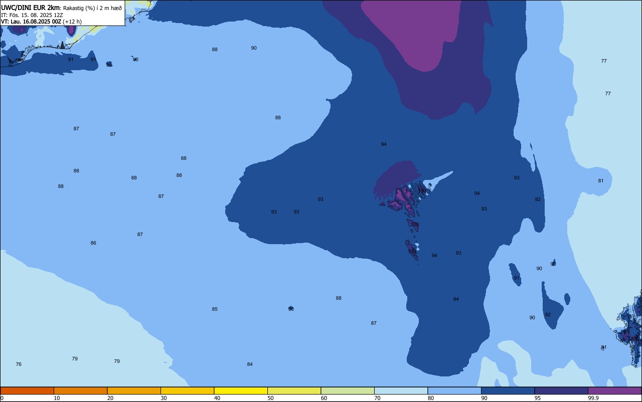Click the 10–20 orange legend swatch
The height and width of the screenshot is (402, 642).
click(80, 390)
